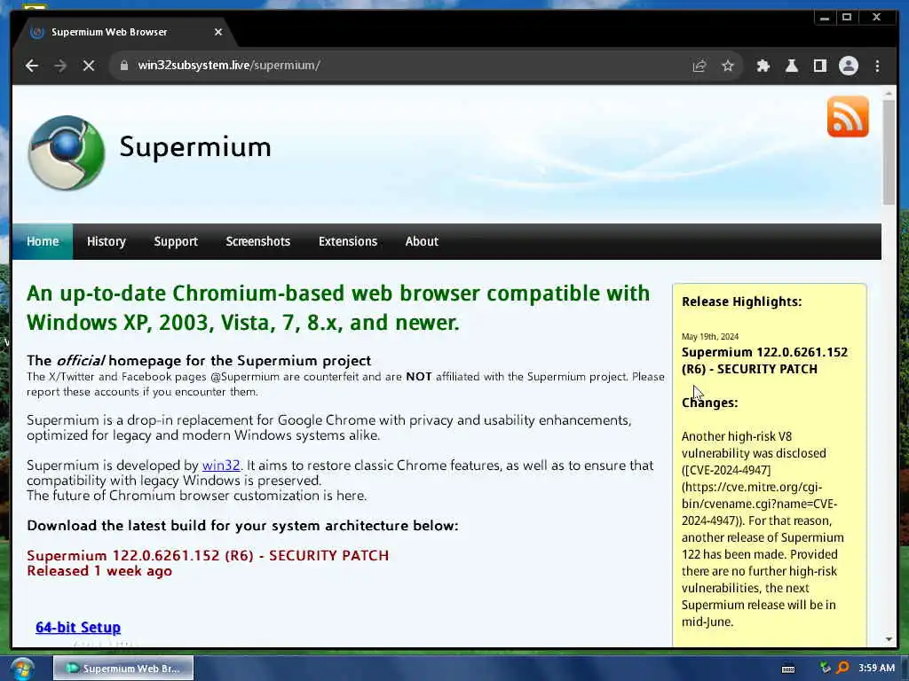Viewport: 909px width, 681px height.
Task: Open the Extensions navigation item
Action: point(348,241)
